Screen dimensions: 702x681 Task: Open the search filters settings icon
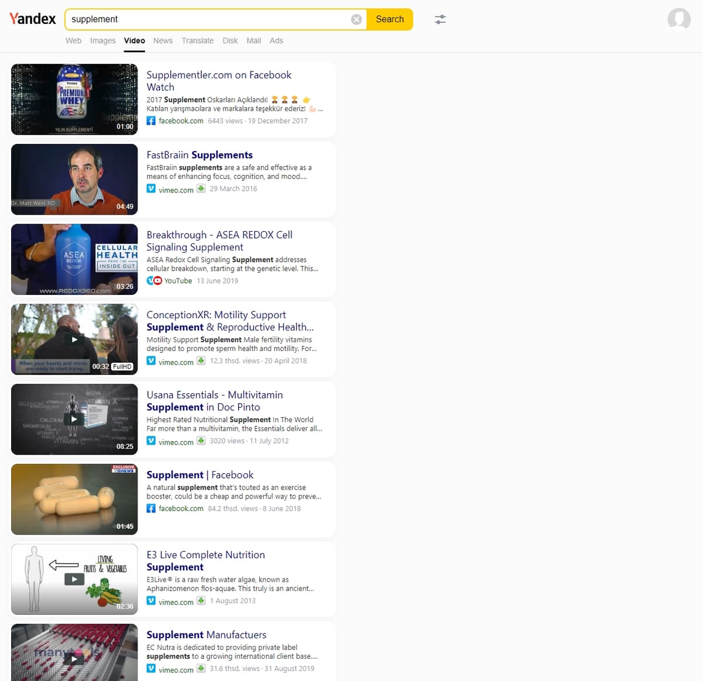click(440, 19)
